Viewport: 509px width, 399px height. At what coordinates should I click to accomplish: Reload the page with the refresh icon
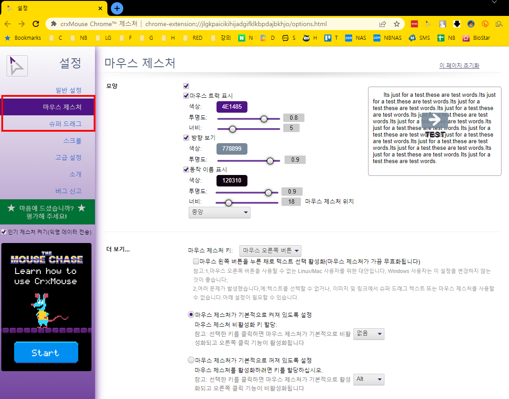coord(36,24)
